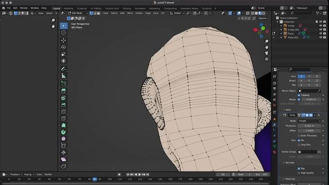Screen dimensions: 329x185
Task: Enable the Only Rim checkbox
Action: click(x=299, y=145)
